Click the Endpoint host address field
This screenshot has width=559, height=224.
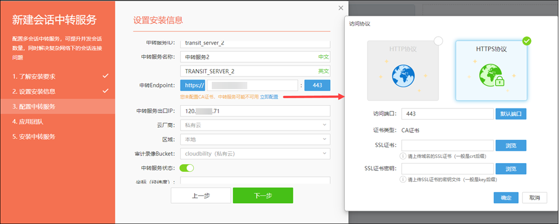252,85
